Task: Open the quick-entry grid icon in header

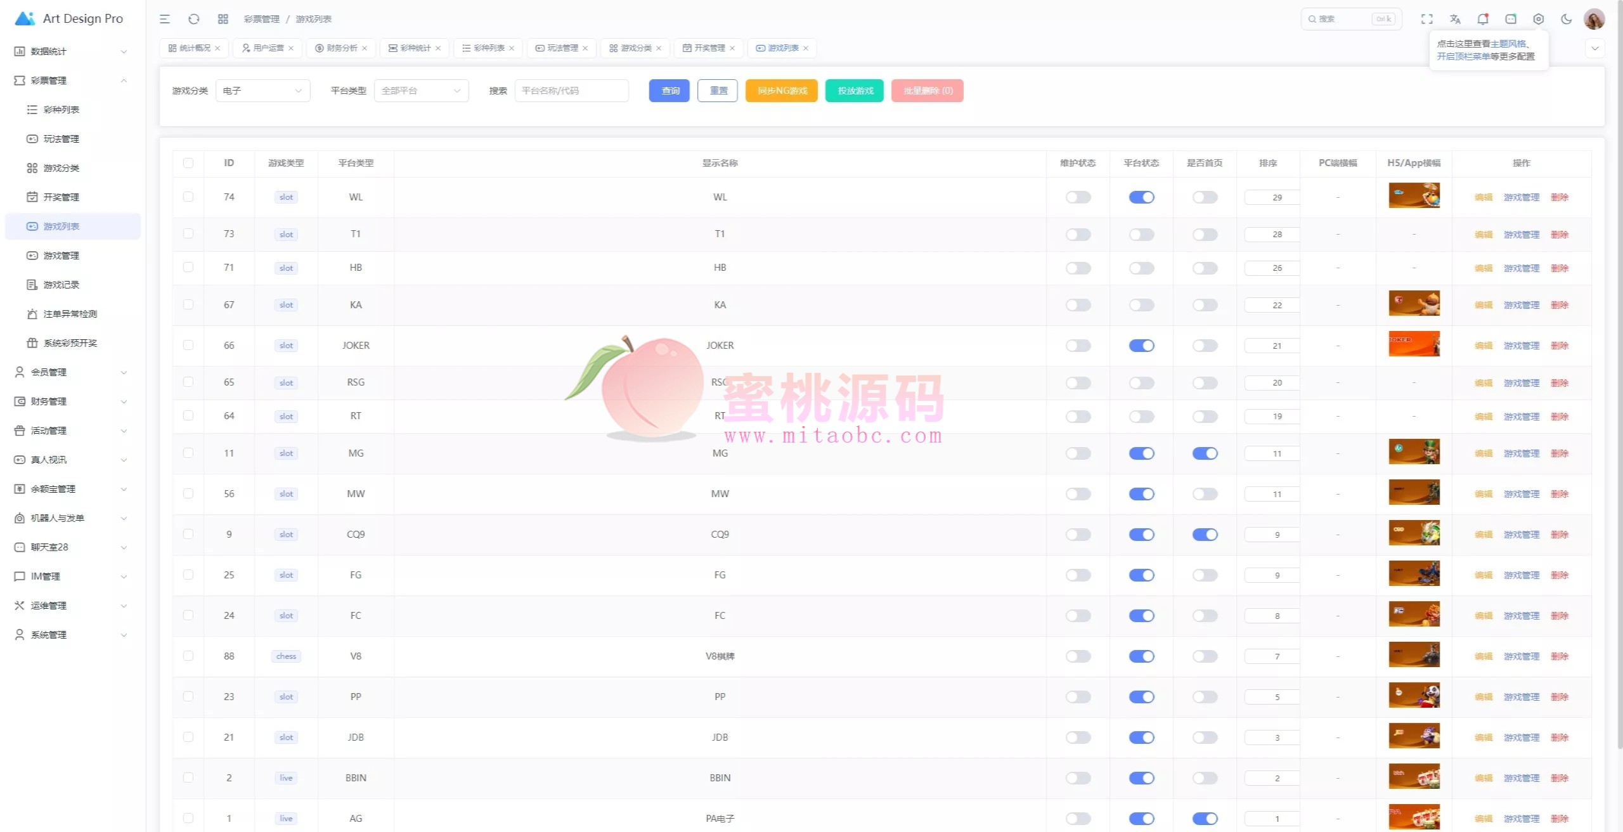Action: [x=223, y=19]
